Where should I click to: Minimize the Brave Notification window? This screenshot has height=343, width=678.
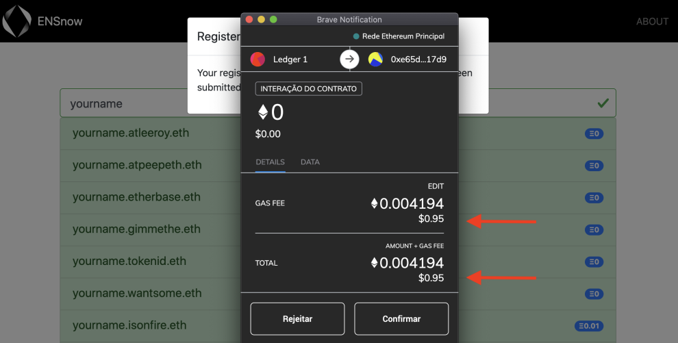tap(261, 19)
